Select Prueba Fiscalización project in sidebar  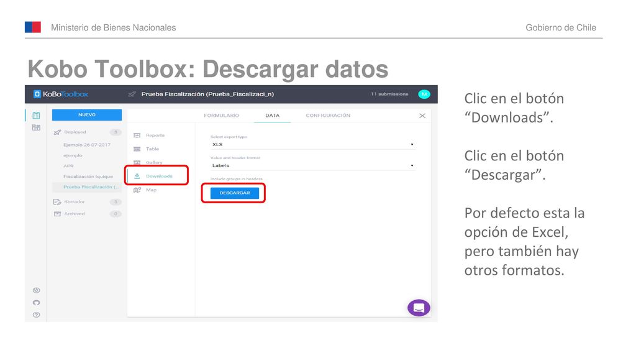click(87, 187)
